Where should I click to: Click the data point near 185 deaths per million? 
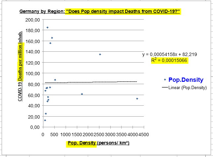click(47, 27)
